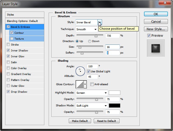This screenshot has height=131, width=173.
Task: Select the Down direction radio button
Action: pos(90,41)
